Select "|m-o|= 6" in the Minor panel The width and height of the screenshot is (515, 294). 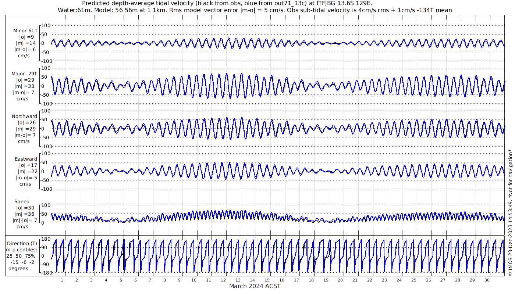click(25, 50)
